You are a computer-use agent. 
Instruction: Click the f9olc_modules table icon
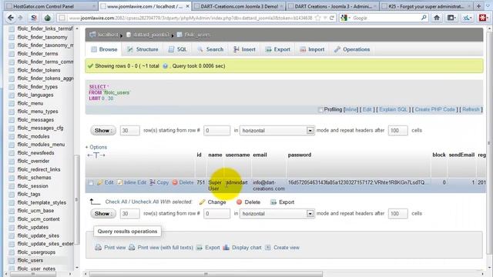click(x=12, y=136)
